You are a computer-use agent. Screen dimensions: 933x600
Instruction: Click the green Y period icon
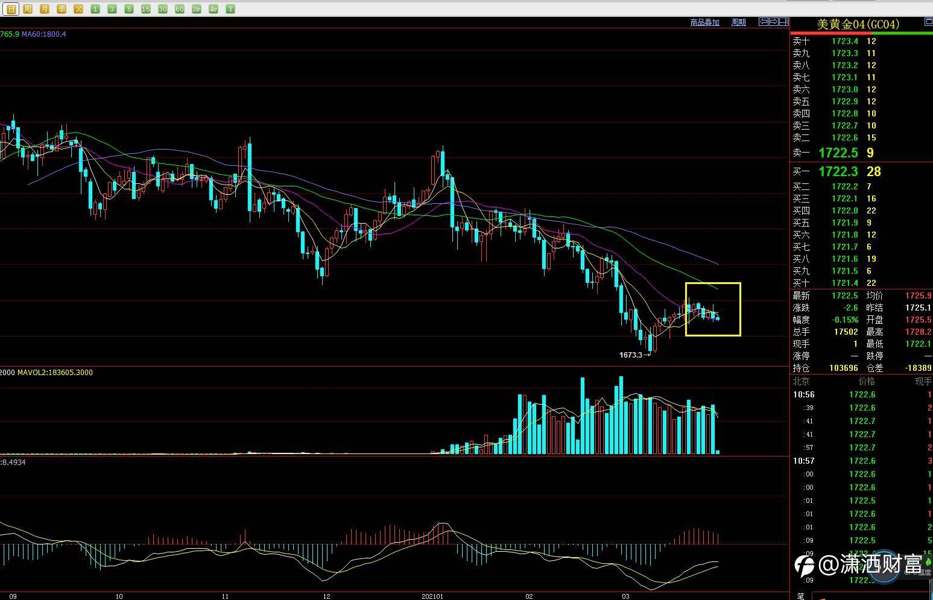[x=230, y=9]
